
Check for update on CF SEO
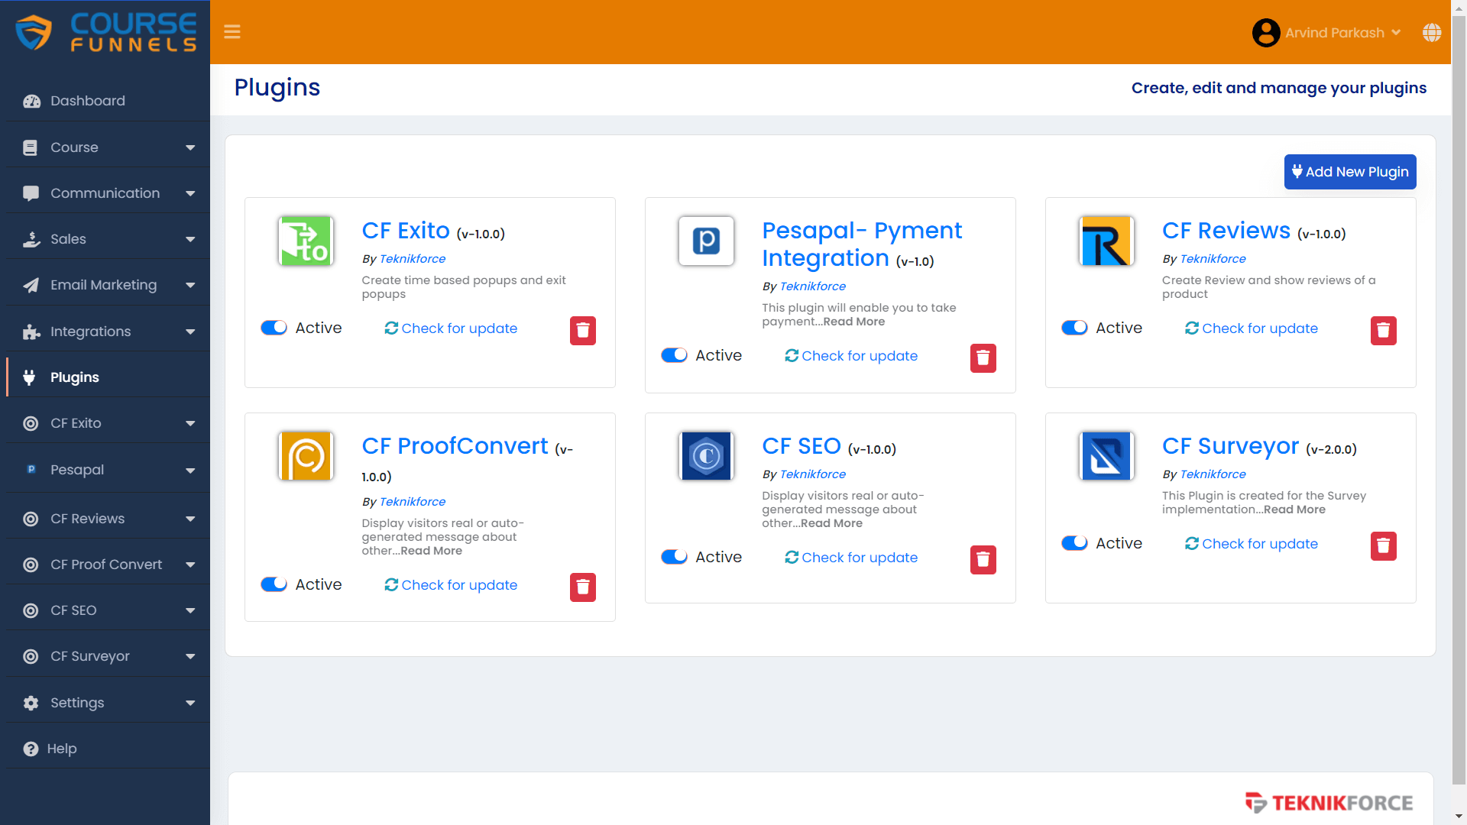pos(851,558)
